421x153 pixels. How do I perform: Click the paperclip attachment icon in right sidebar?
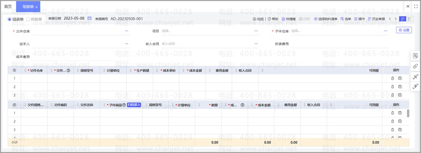tap(415, 66)
